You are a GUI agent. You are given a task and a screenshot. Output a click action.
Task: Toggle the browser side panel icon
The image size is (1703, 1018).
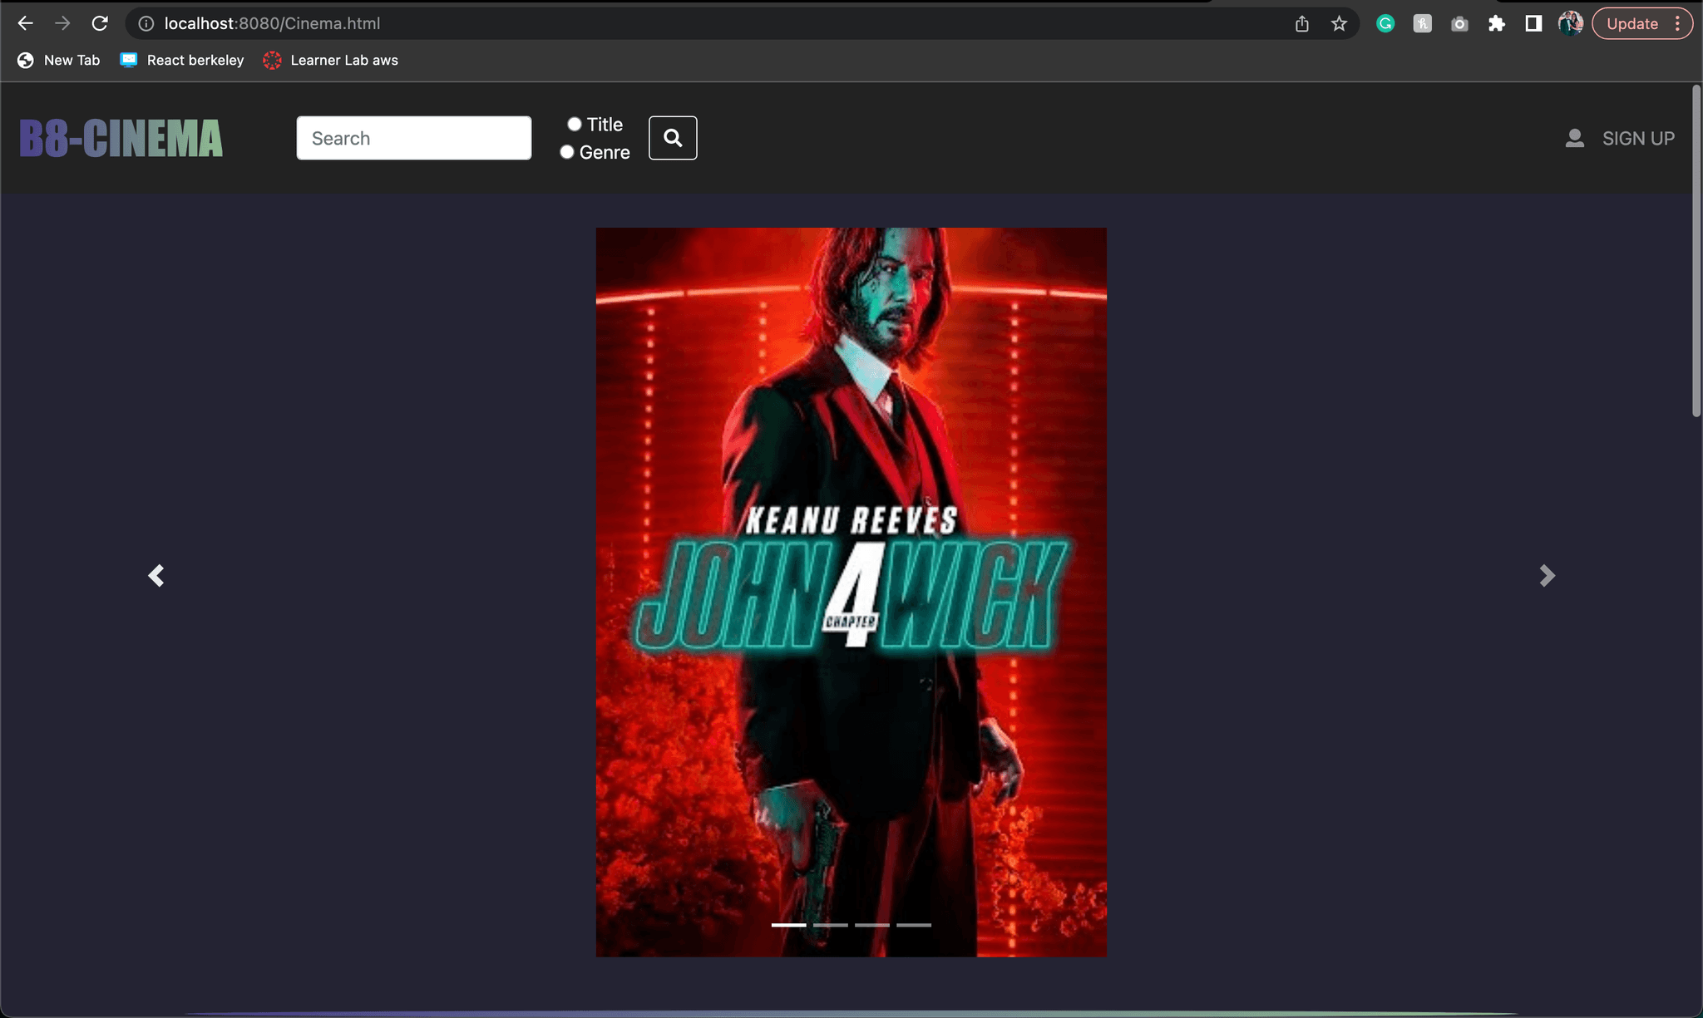pos(1533,23)
